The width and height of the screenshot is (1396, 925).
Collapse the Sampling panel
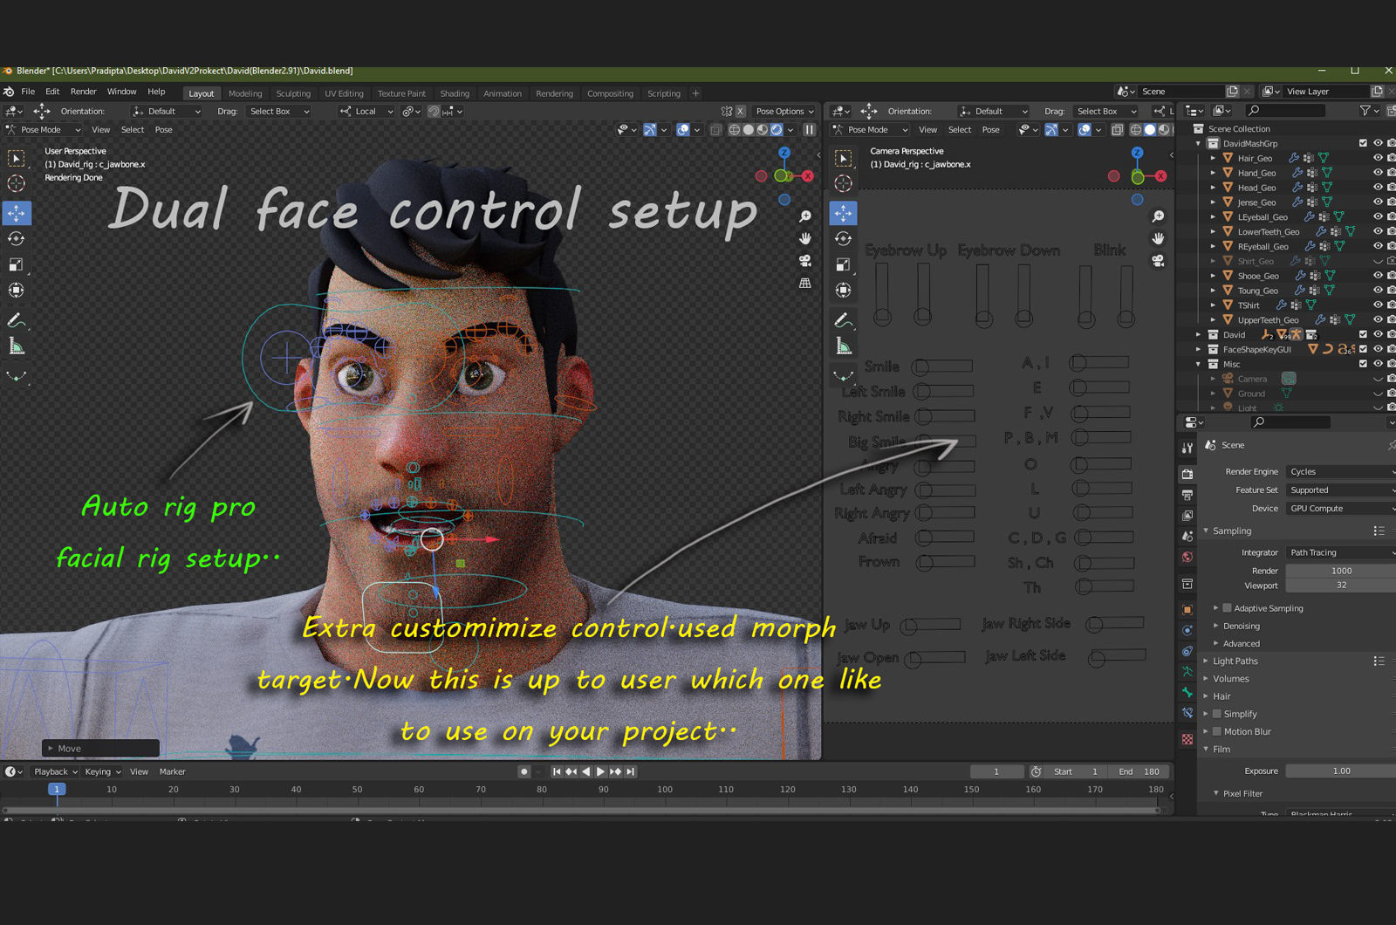pos(1231,531)
